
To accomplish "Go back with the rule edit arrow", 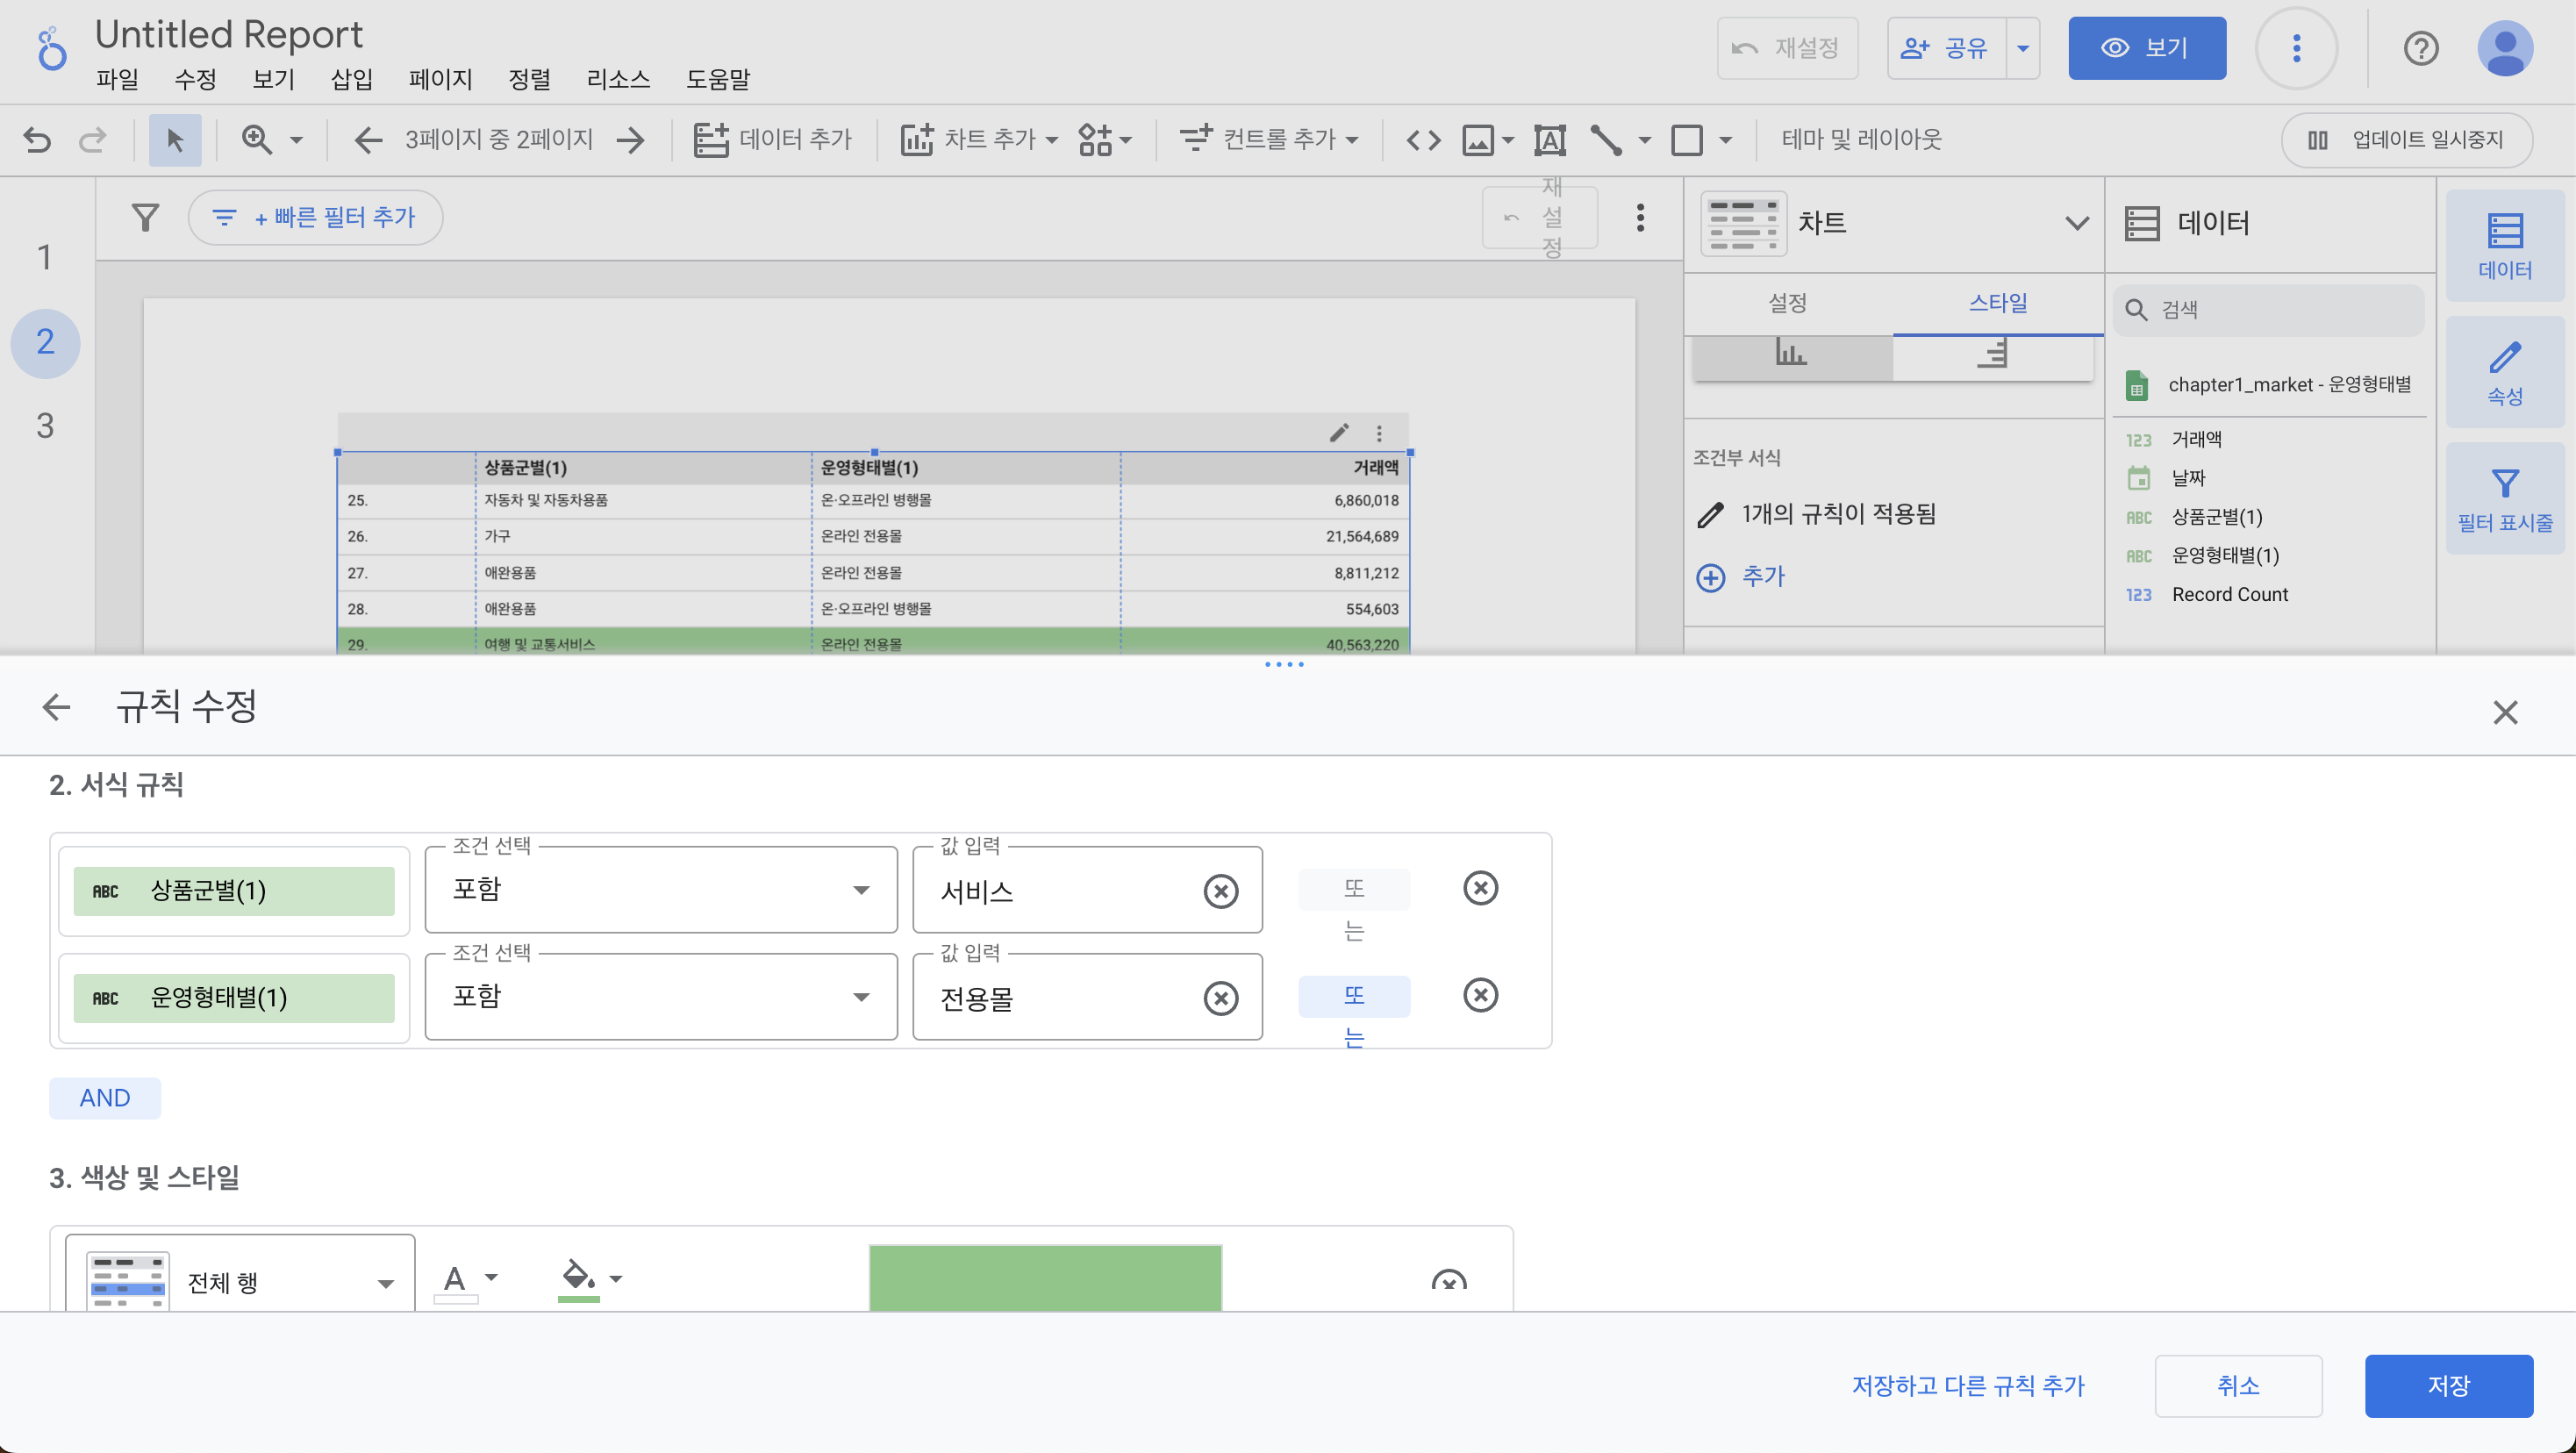I will 57,708.
